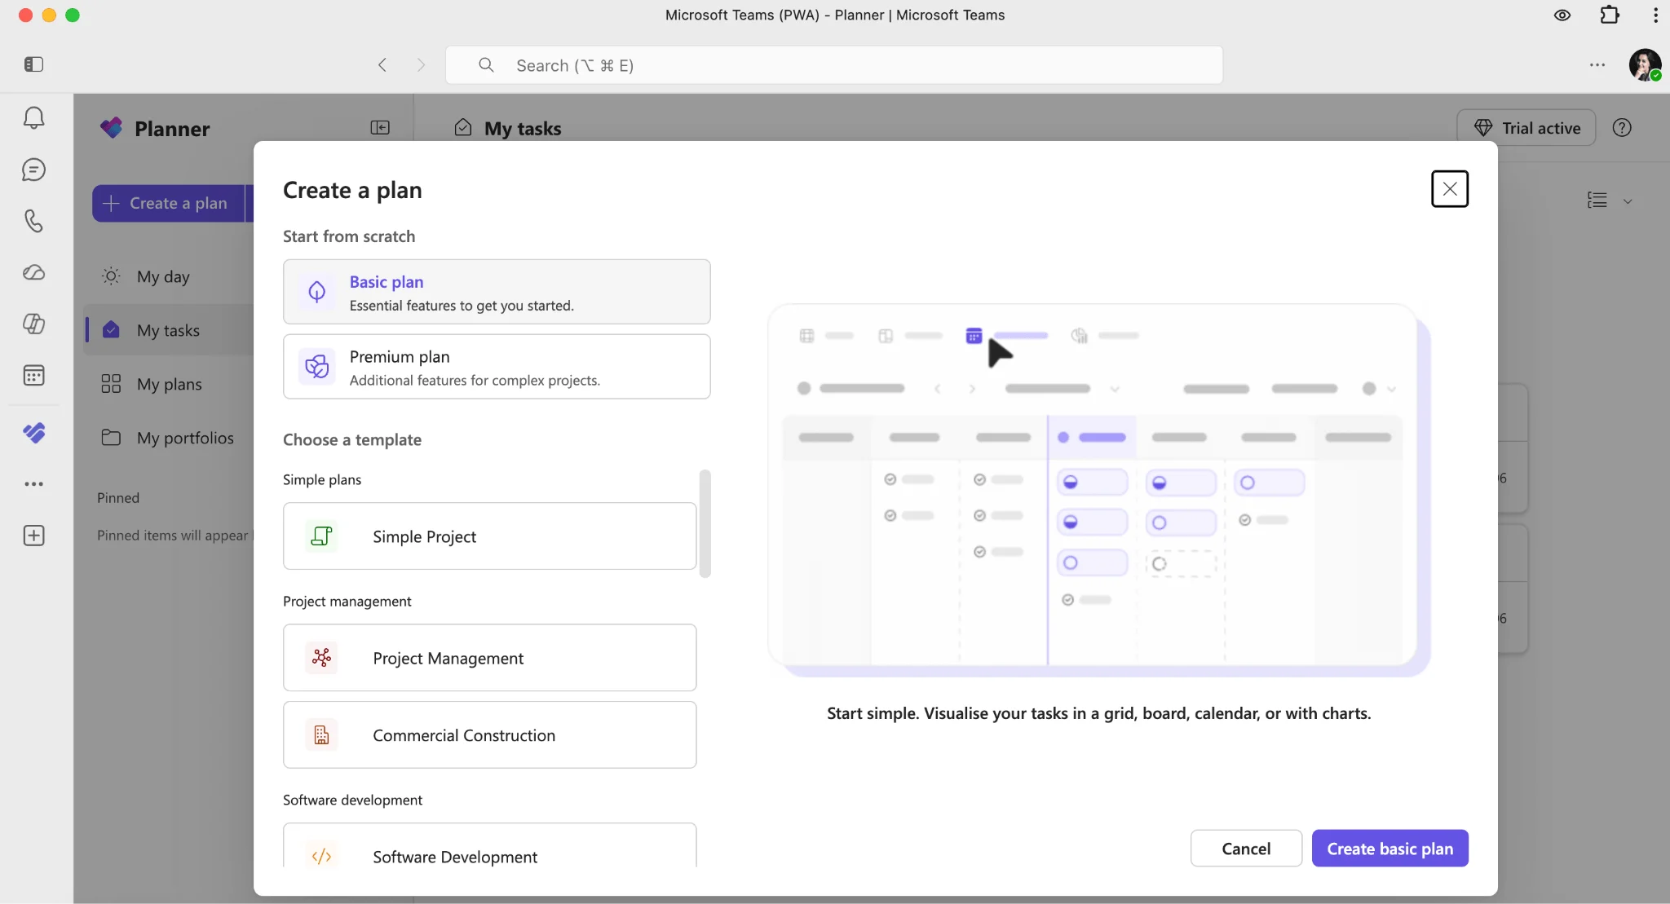This screenshot has width=1670, height=904.
Task: Select the Premium plan option
Action: (x=497, y=367)
